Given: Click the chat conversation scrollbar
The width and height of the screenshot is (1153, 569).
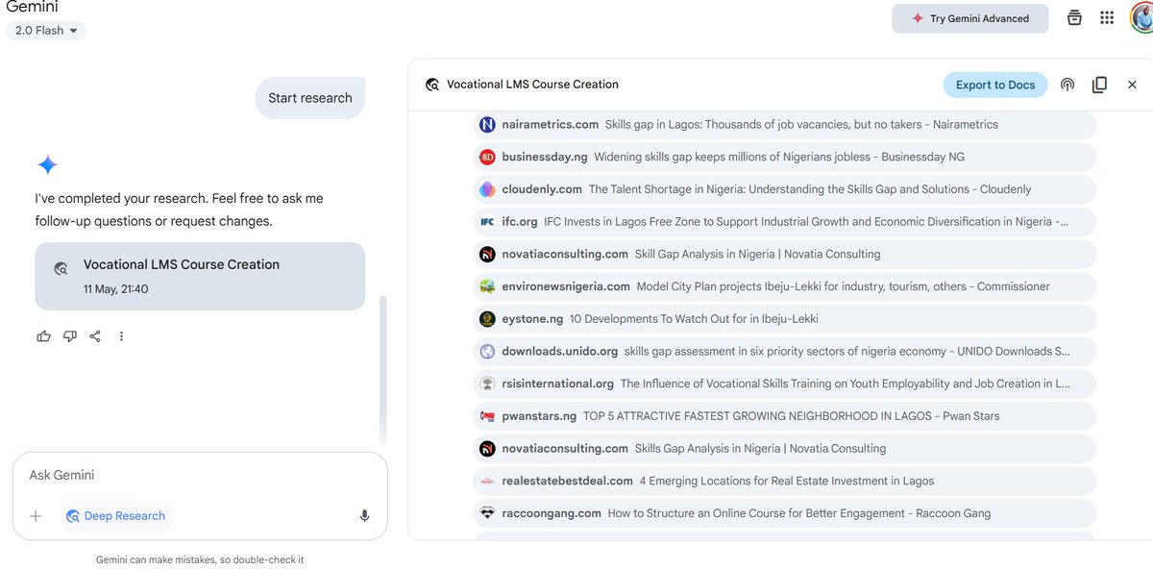Looking at the screenshot, I should (383, 370).
